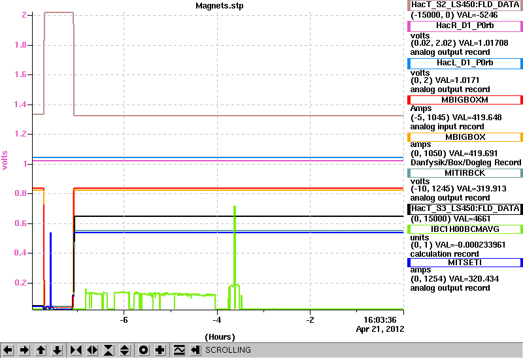Click the analog input record description
This screenshot has height=358, width=523.
pos(447,127)
